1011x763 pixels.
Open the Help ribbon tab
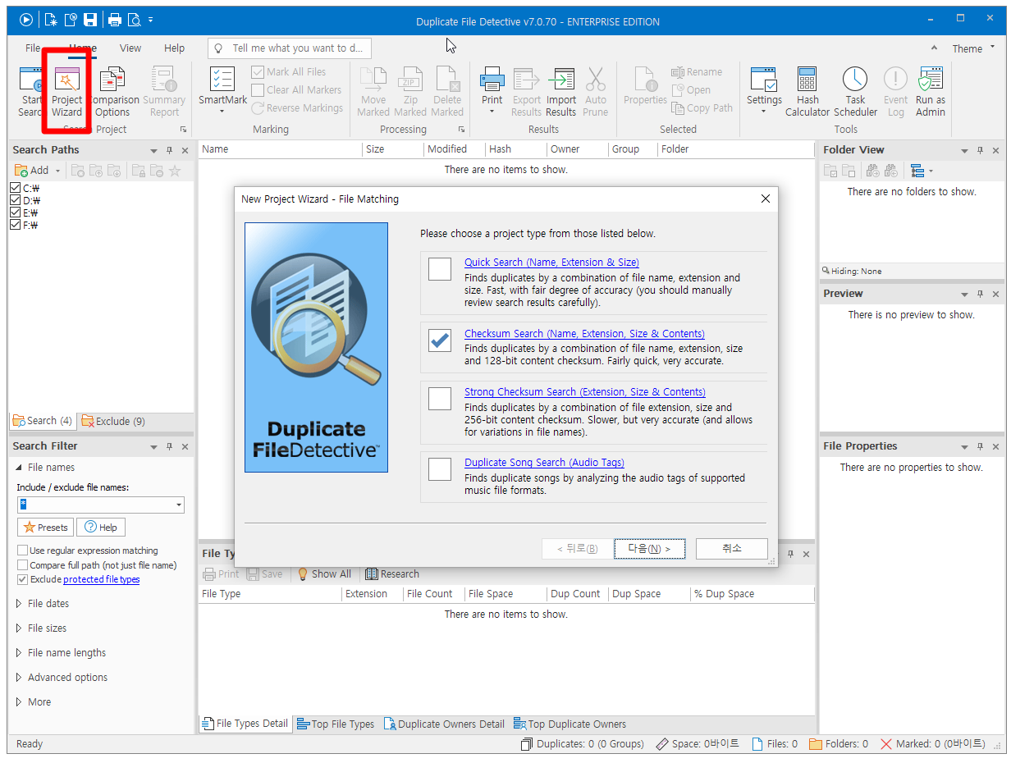coord(174,48)
